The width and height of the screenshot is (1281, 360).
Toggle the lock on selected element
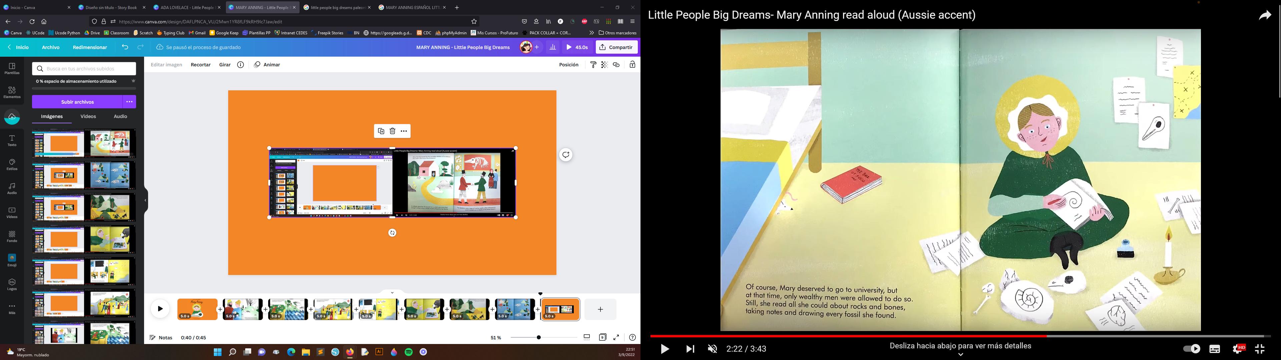632,65
